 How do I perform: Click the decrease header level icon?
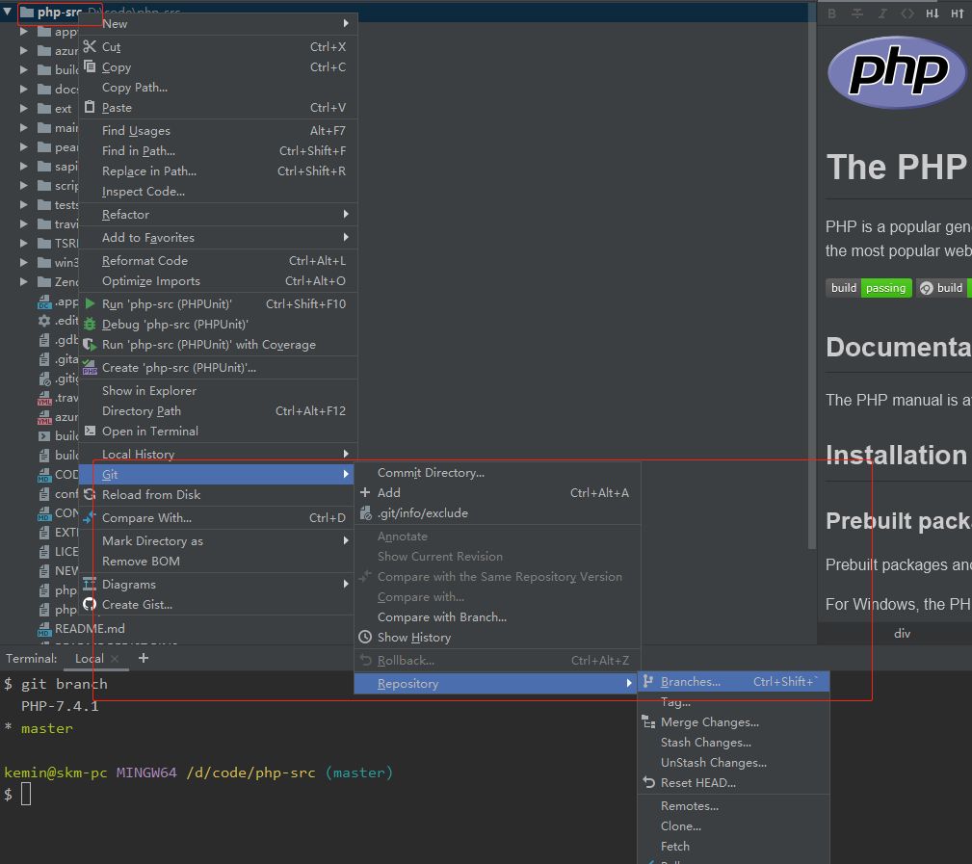tap(933, 13)
